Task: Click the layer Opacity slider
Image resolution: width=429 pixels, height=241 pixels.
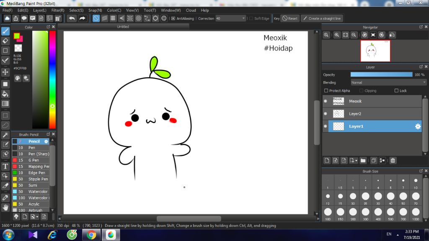Action: point(381,74)
